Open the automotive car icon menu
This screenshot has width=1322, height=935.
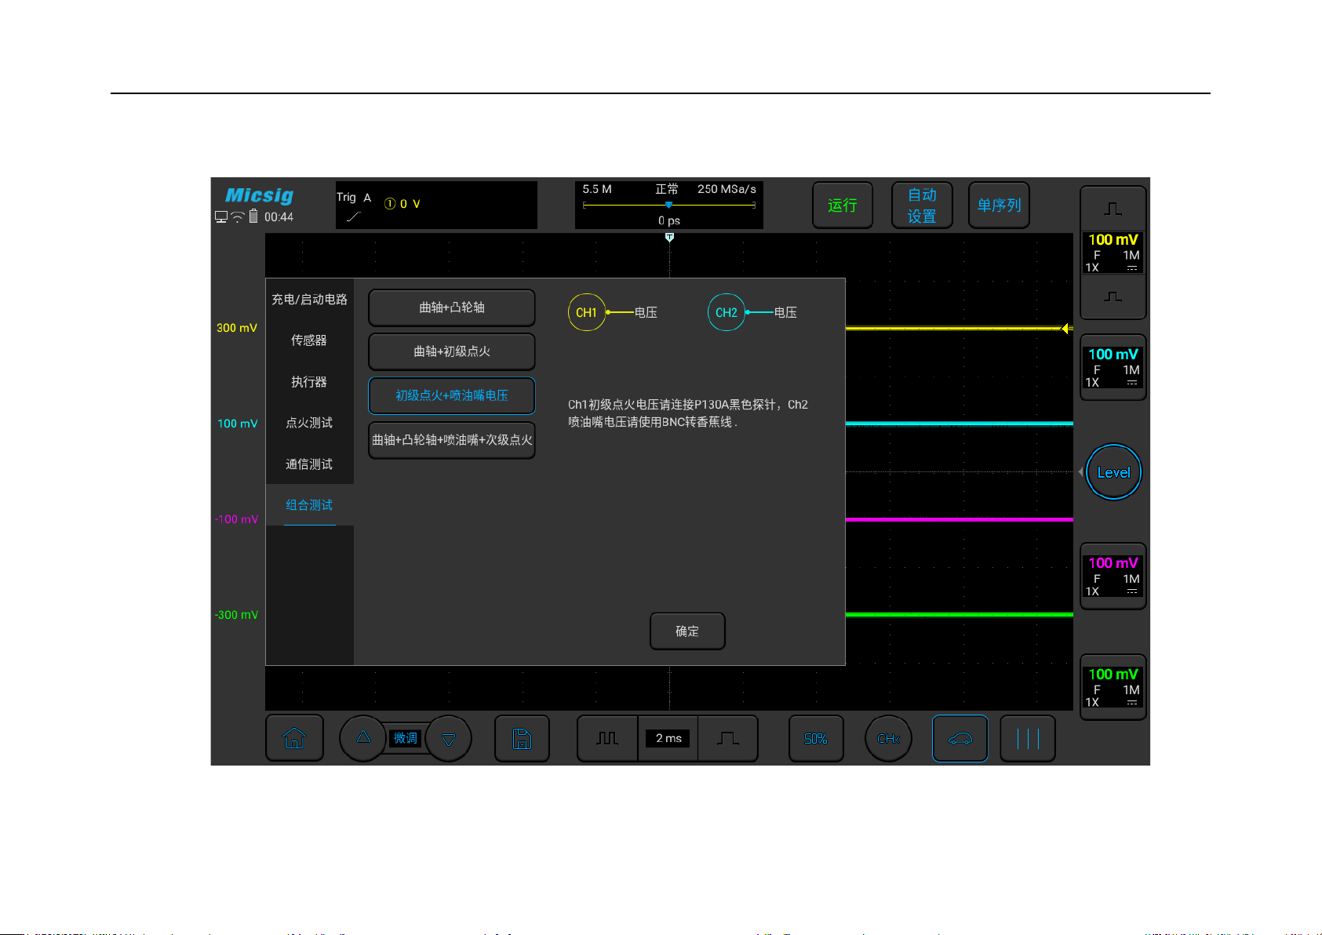coord(960,738)
